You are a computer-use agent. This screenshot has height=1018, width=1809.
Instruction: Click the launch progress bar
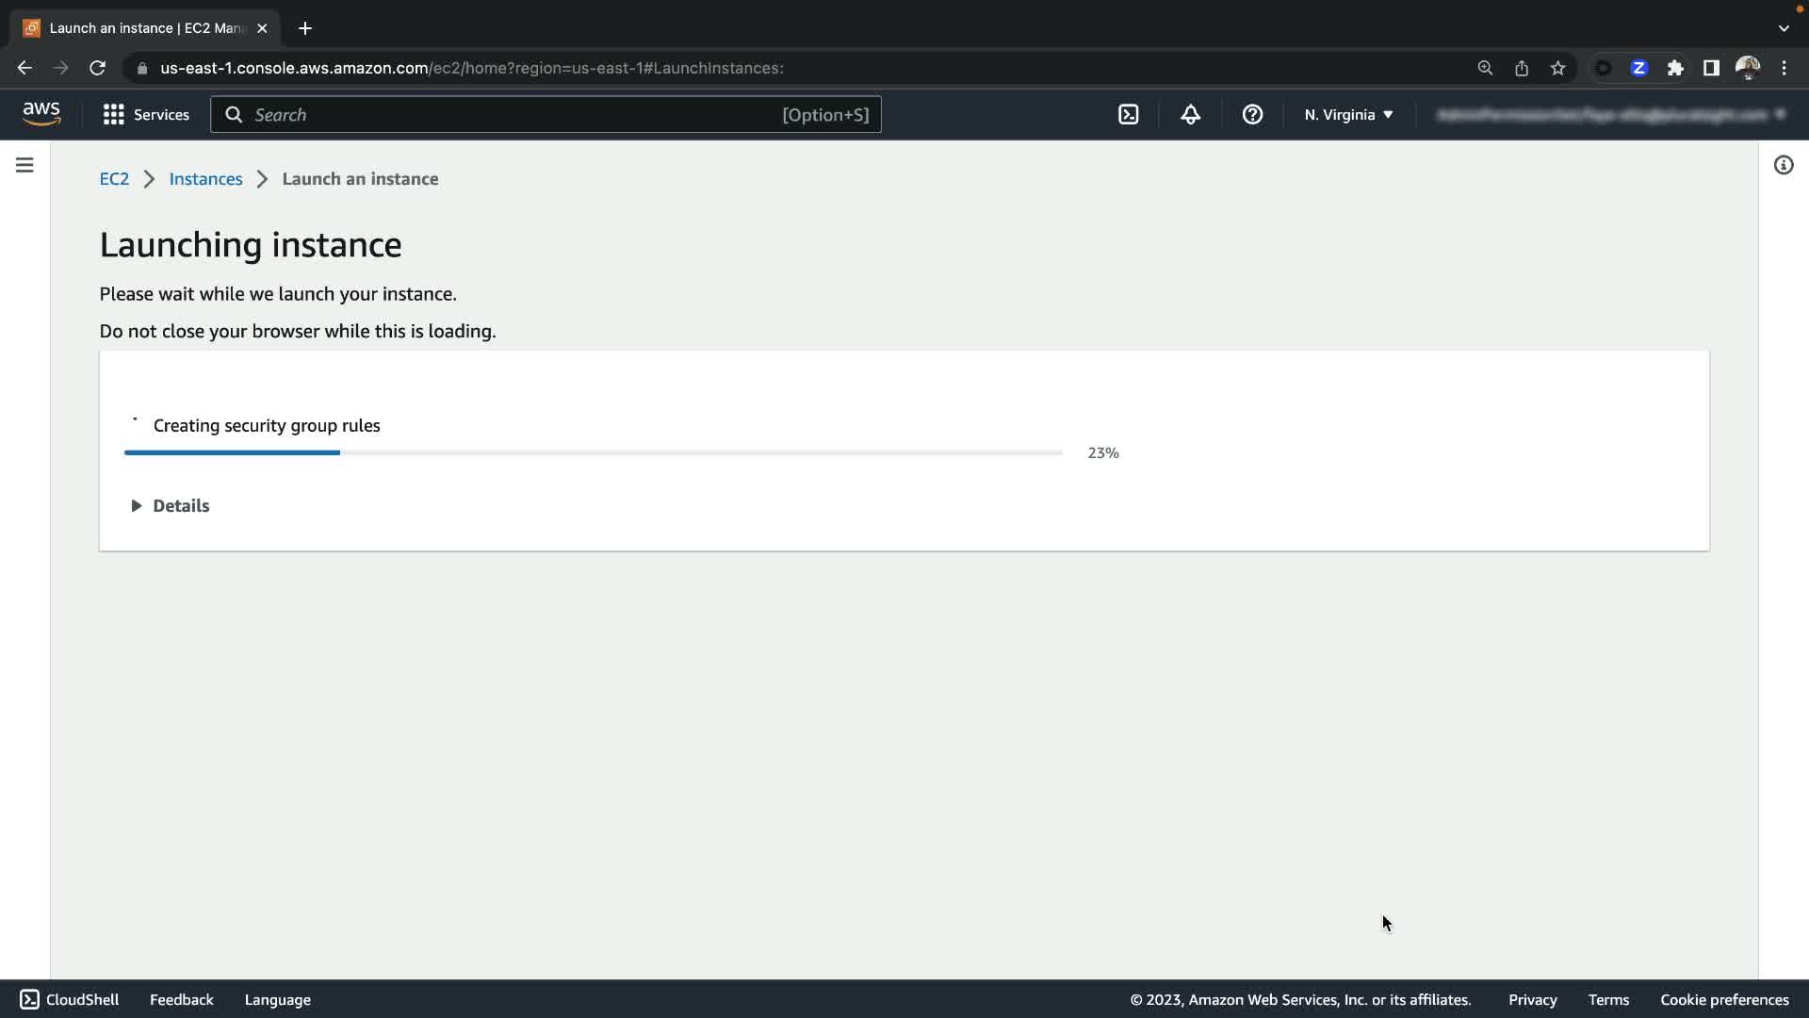594,452
